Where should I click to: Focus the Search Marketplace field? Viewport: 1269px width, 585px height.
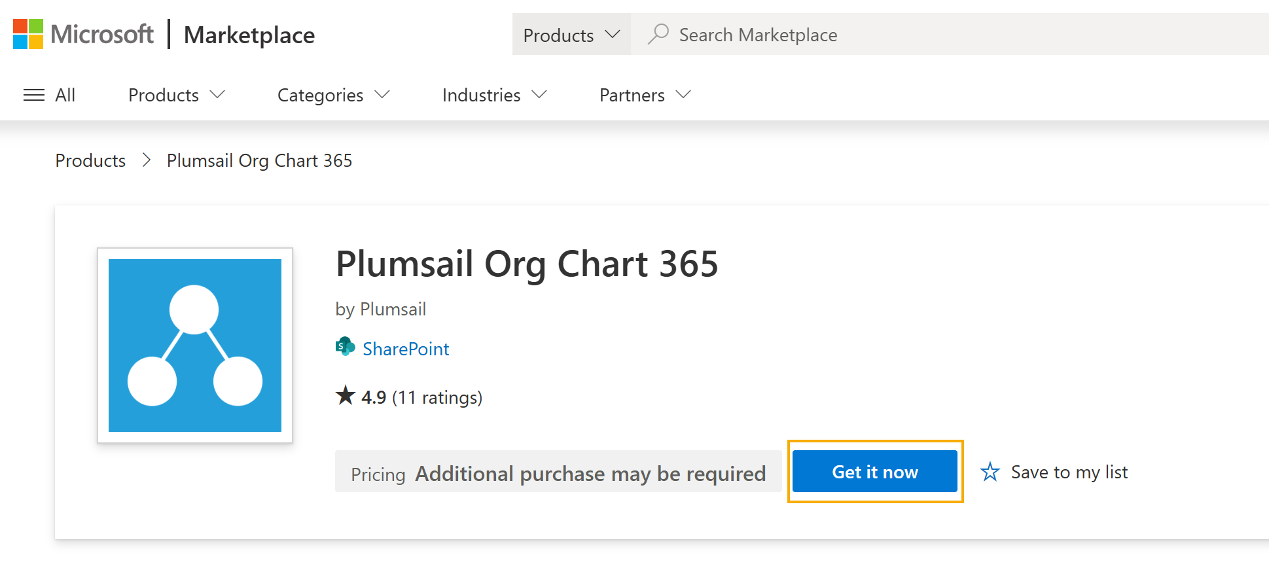950,34
